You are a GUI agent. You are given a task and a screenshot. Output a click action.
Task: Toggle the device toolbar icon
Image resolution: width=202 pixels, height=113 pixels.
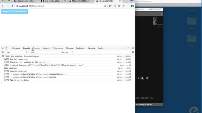7,48
